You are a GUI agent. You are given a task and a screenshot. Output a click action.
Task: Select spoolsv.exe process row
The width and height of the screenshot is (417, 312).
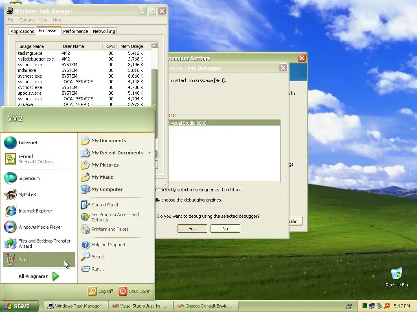[83, 93]
